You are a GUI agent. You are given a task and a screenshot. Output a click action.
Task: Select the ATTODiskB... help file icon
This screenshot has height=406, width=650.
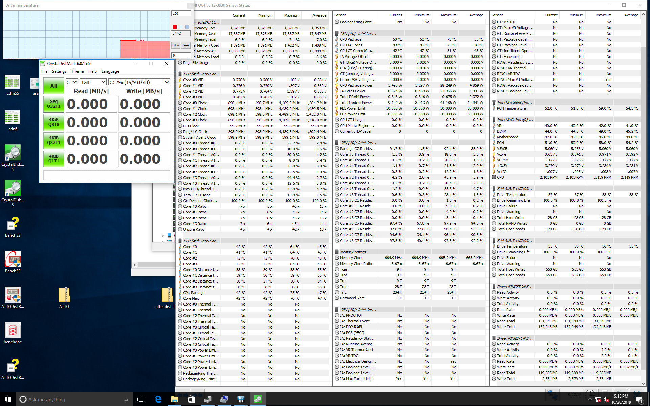point(13,369)
